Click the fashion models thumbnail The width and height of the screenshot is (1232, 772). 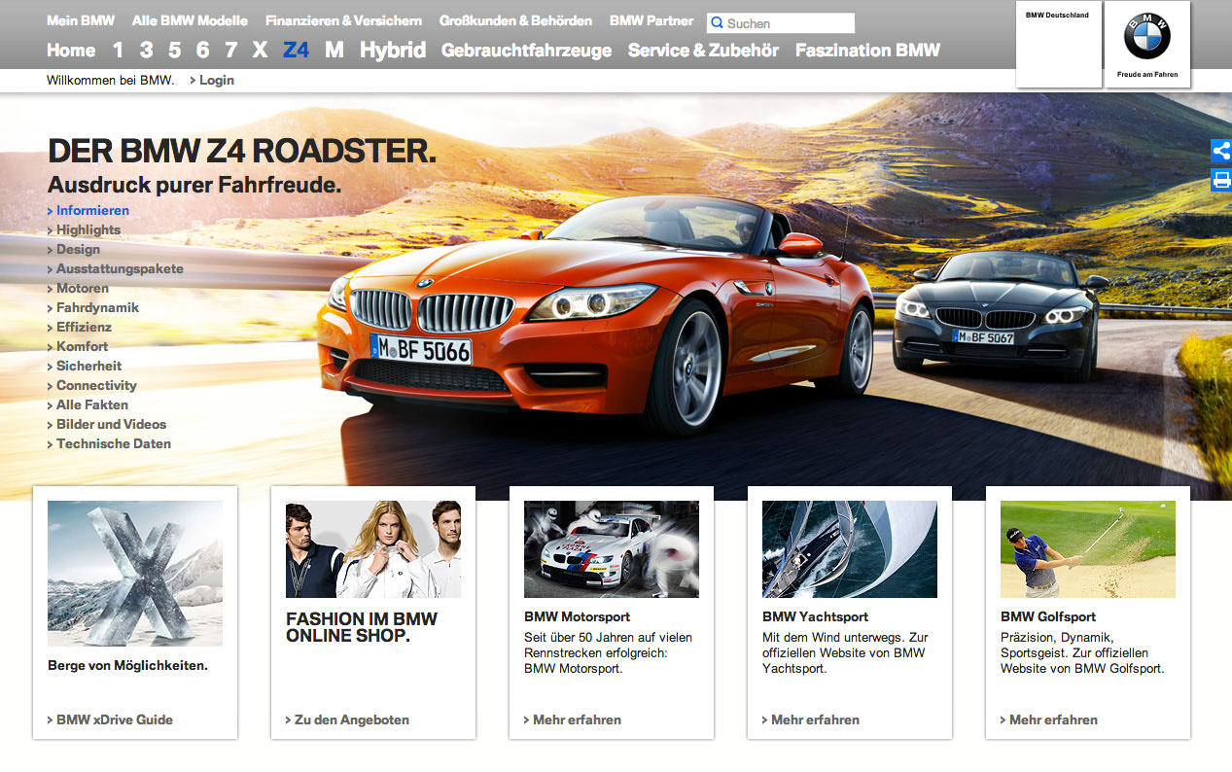[x=373, y=549]
